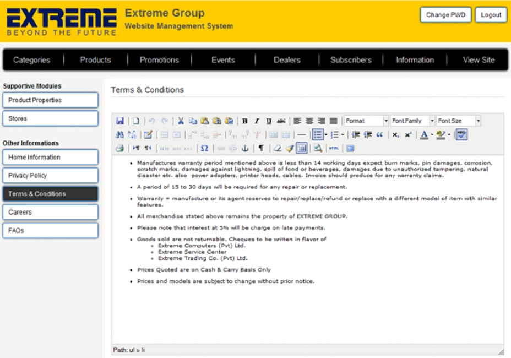Click the Cut scissors icon
The height and width of the screenshot is (358, 511).
tap(181, 121)
